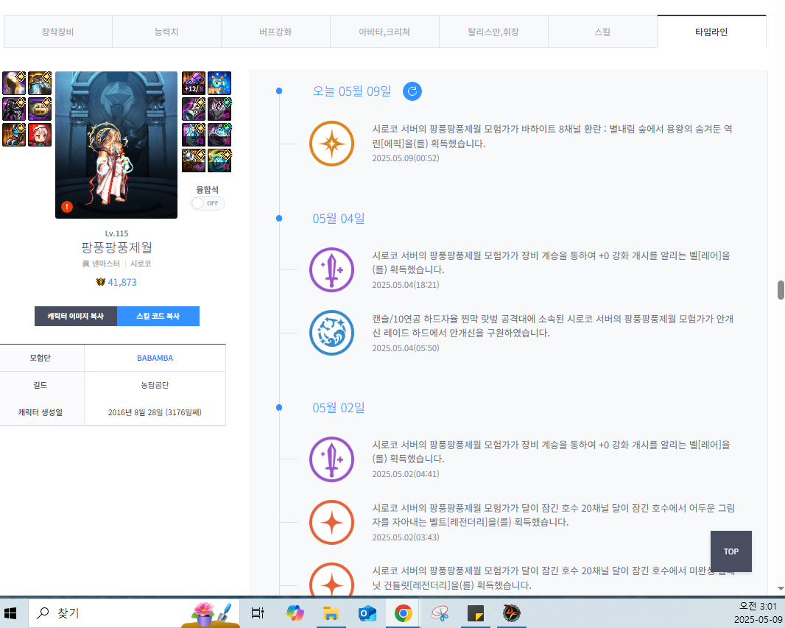Viewport: 785px width, 628px height.
Task: Click the 캐릭터 이미지 복사 button
Action: [x=76, y=316]
